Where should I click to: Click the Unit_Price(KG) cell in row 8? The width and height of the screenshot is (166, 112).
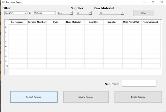click(x=132, y=56)
